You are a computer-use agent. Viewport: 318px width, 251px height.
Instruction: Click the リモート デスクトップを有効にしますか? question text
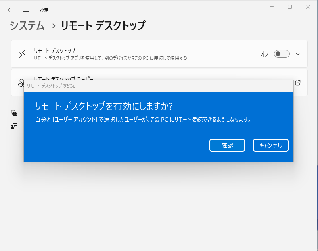pos(104,106)
